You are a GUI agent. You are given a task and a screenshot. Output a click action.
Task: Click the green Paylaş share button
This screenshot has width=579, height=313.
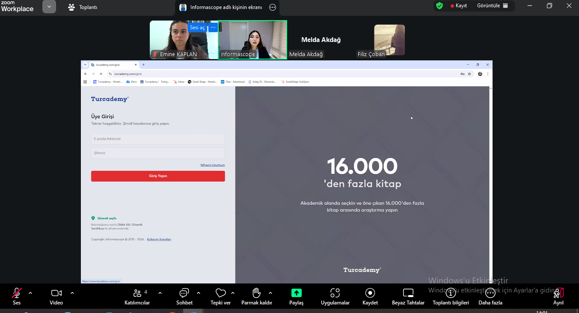click(x=296, y=296)
